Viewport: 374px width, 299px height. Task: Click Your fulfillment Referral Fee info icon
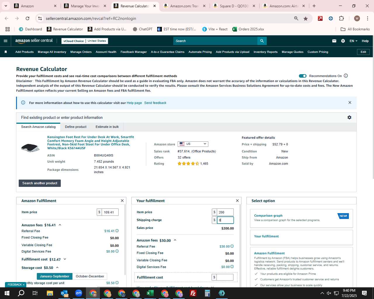click(x=232, y=246)
